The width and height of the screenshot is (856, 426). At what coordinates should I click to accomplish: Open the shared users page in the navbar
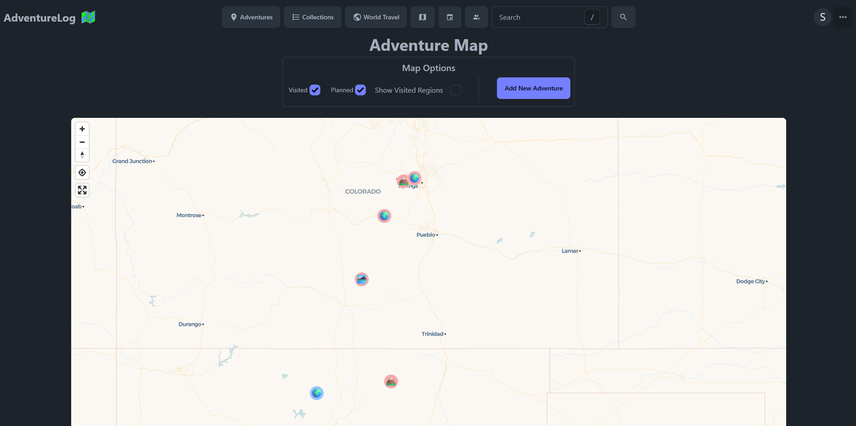pyautogui.click(x=476, y=17)
